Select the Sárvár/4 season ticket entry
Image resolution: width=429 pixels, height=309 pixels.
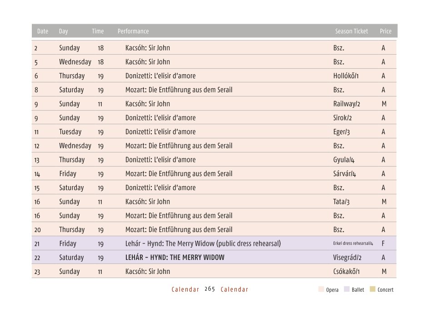click(x=344, y=174)
